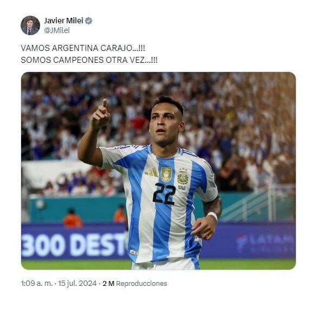Image resolution: width=324 pixels, height=313 pixels.
Task: Click the number 22 on the jersey
Action: (x=164, y=194)
